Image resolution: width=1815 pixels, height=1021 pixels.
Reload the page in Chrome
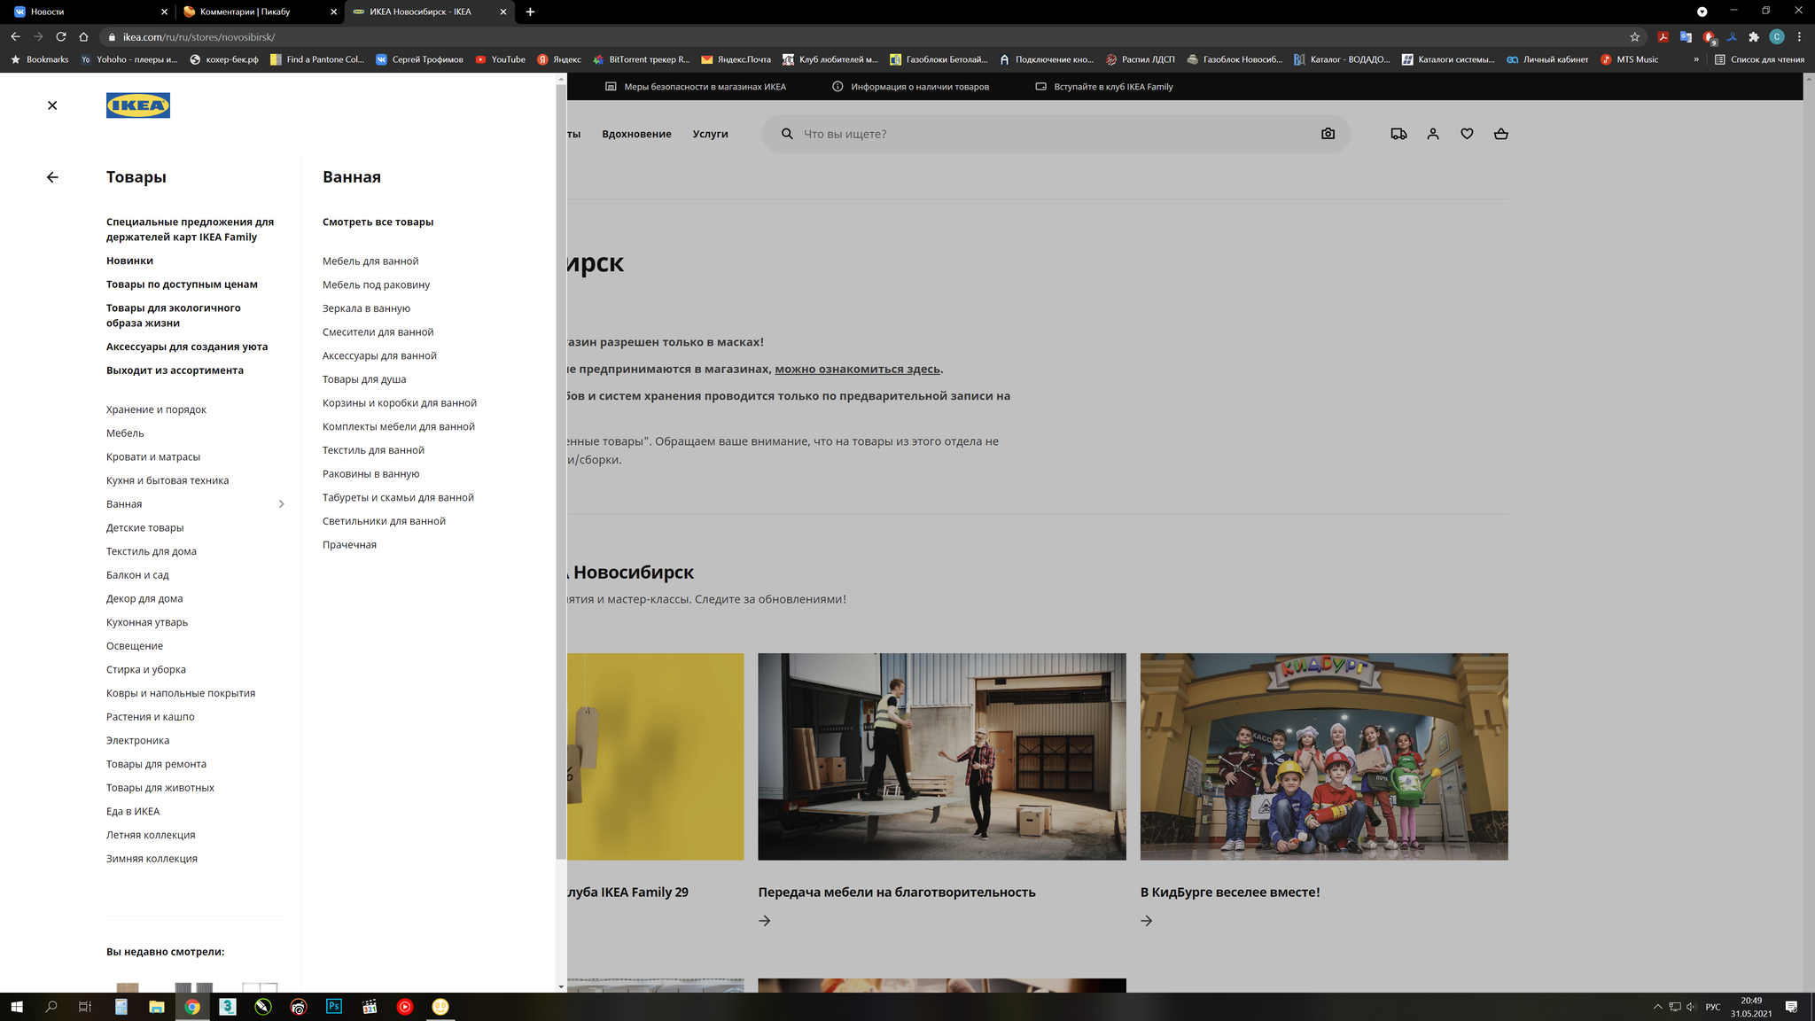61,36
